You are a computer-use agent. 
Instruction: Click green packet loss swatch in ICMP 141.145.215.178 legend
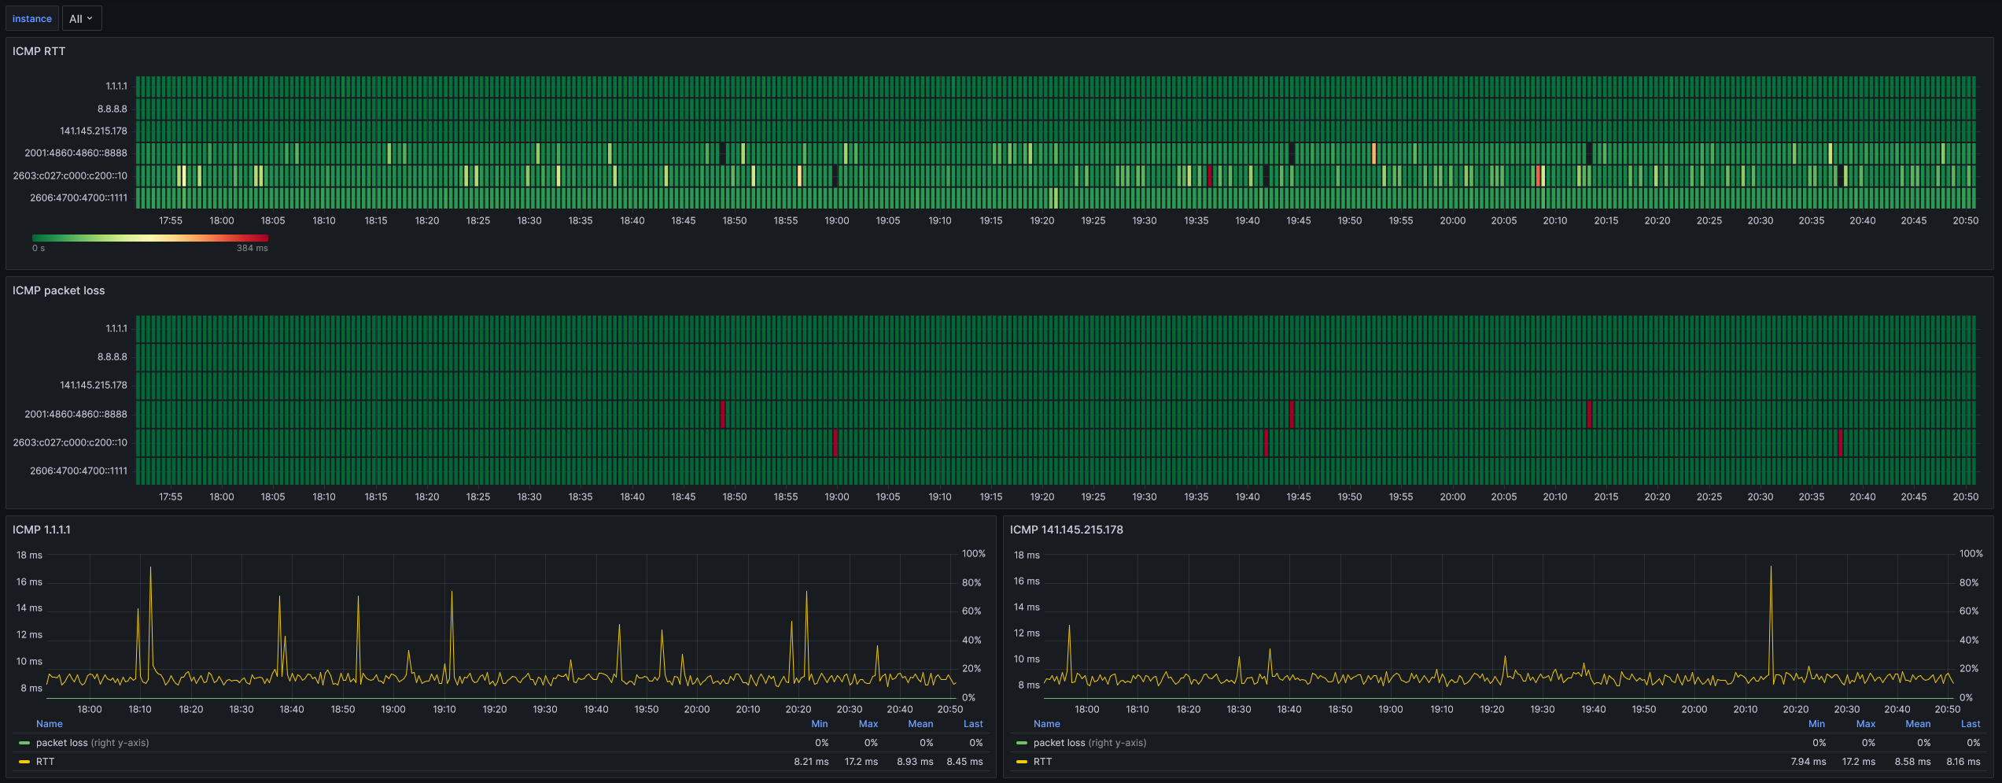(x=1022, y=743)
